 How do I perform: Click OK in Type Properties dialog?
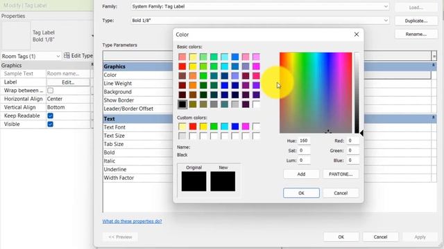pos(341,237)
